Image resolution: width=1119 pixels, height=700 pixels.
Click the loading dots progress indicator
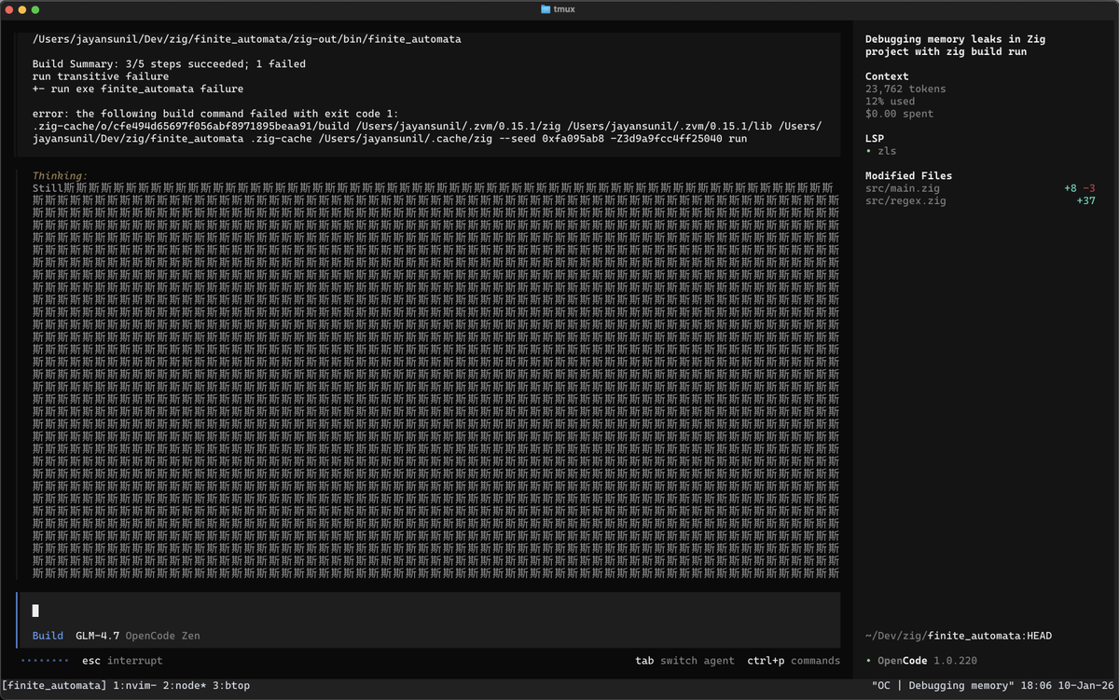pyautogui.click(x=45, y=660)
